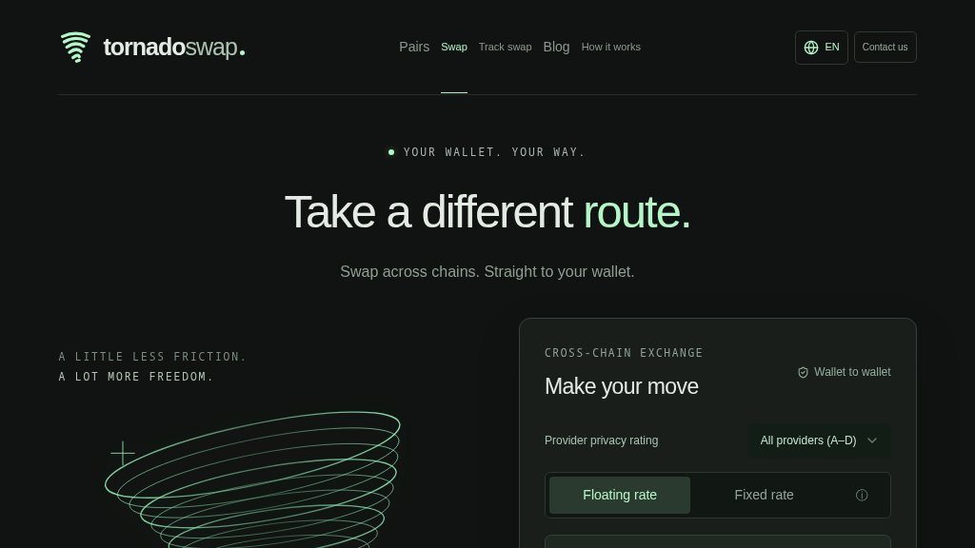
Task: Click the CROSS-CHAIN EXCHANGE label
Action: (x=624, y=353)
